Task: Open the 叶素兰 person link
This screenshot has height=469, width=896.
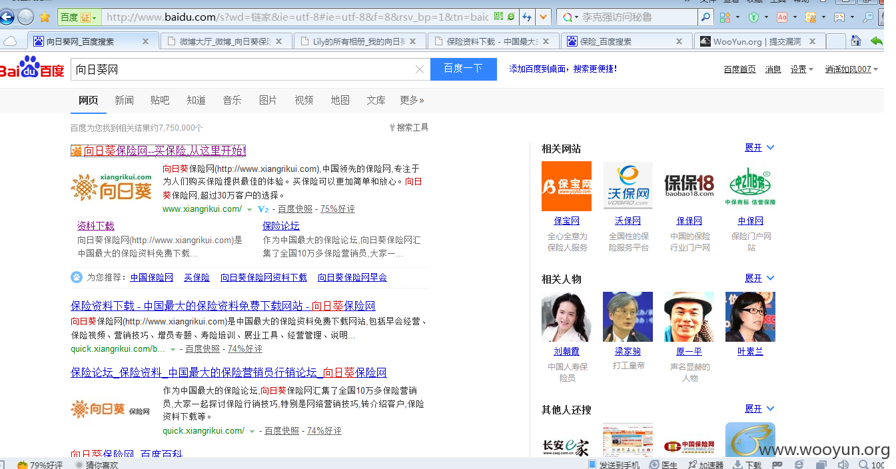Action: [x=750, y=352]
